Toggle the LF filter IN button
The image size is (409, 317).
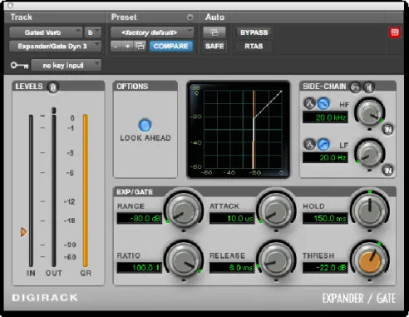pyautogui.click(x=388, y=171)
